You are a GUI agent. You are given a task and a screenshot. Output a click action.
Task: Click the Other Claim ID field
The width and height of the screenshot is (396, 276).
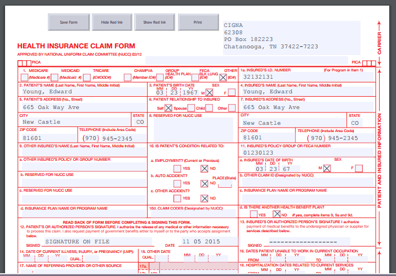tap(308, 182)
